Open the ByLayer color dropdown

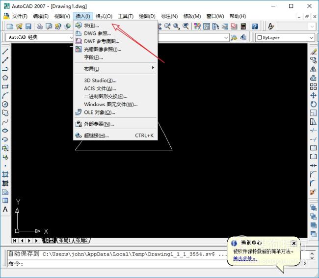(285, 37)
